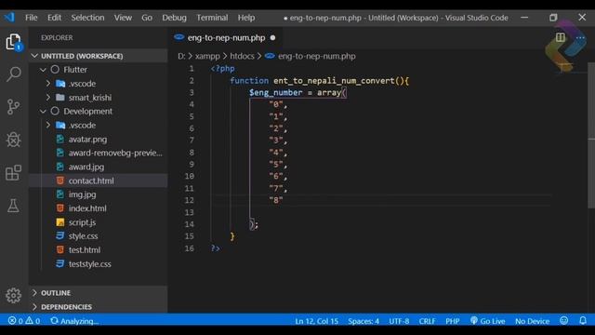Screen dimensions: 595x335
Task: Select the eng-to-nep-num.php editor tab
Action: (225, 37)
